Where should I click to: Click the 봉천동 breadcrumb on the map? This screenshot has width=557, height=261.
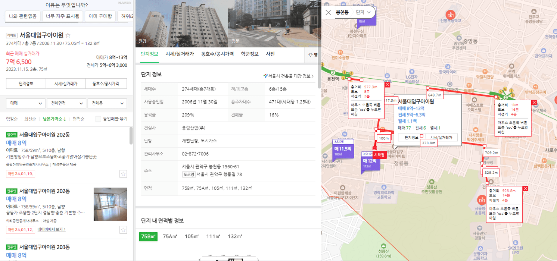[x=342, y=12]
